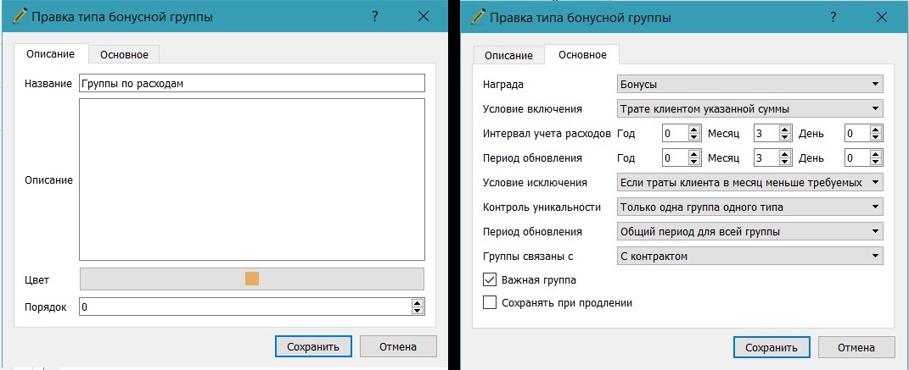
Task: Increase Месяц in Интервал учета расходов
Action: [785, 130]
